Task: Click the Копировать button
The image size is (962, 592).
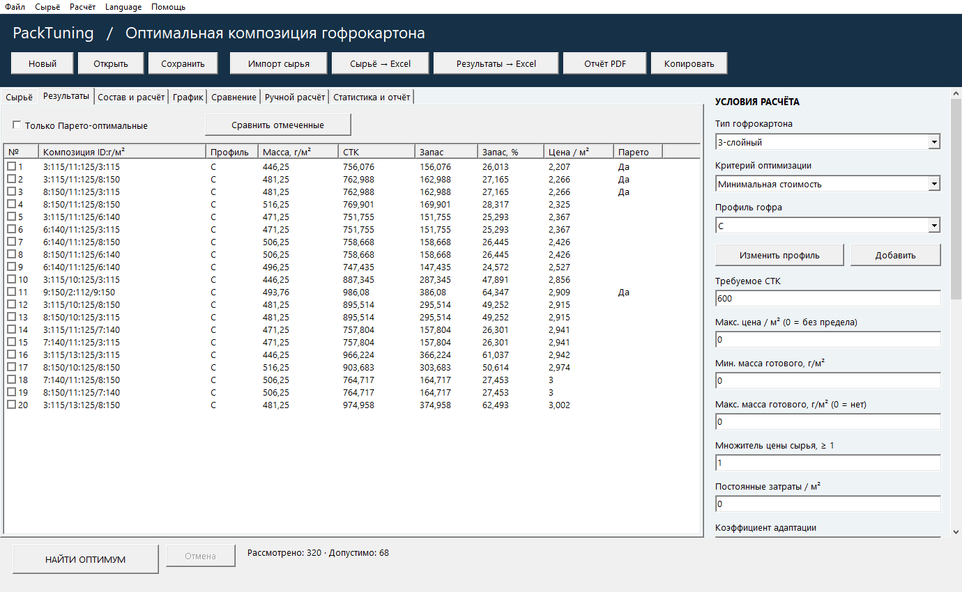Action: point(689,63)
